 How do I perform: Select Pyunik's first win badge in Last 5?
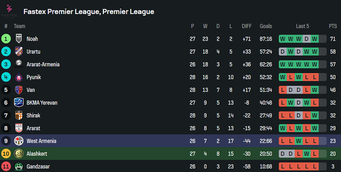[283, 77]
